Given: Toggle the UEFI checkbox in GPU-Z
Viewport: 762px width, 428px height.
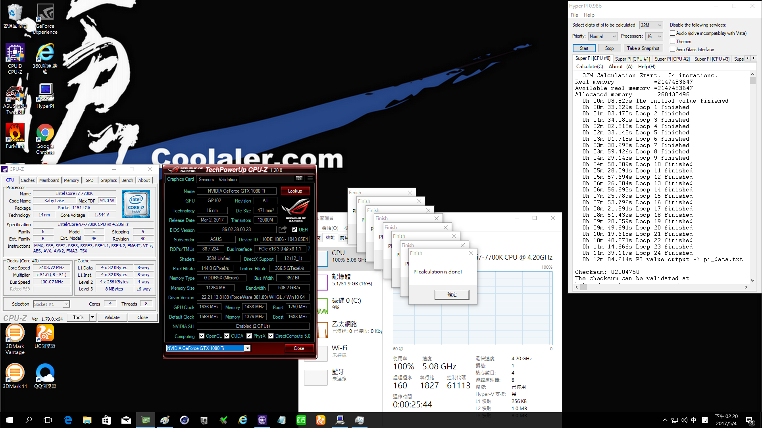Looking at the screenshot, I should (294, 230).
